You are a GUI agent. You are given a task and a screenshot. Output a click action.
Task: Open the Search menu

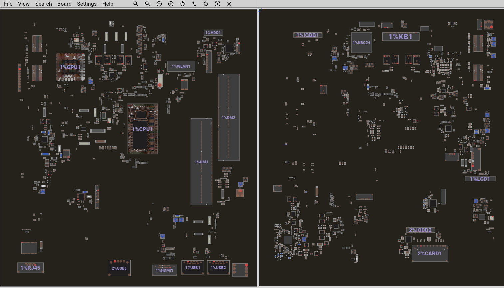[x=44, y=4]
